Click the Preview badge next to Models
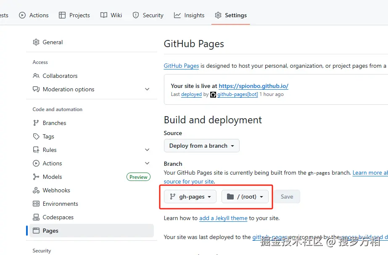The width and height of the screenshot is (388, 255). 138,177
